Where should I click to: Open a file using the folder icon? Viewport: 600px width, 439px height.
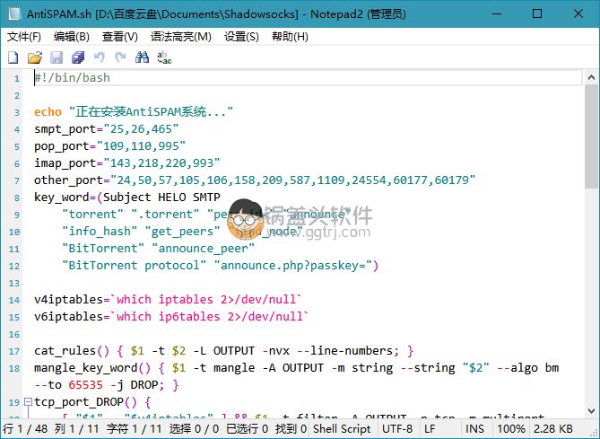point(35,57)
